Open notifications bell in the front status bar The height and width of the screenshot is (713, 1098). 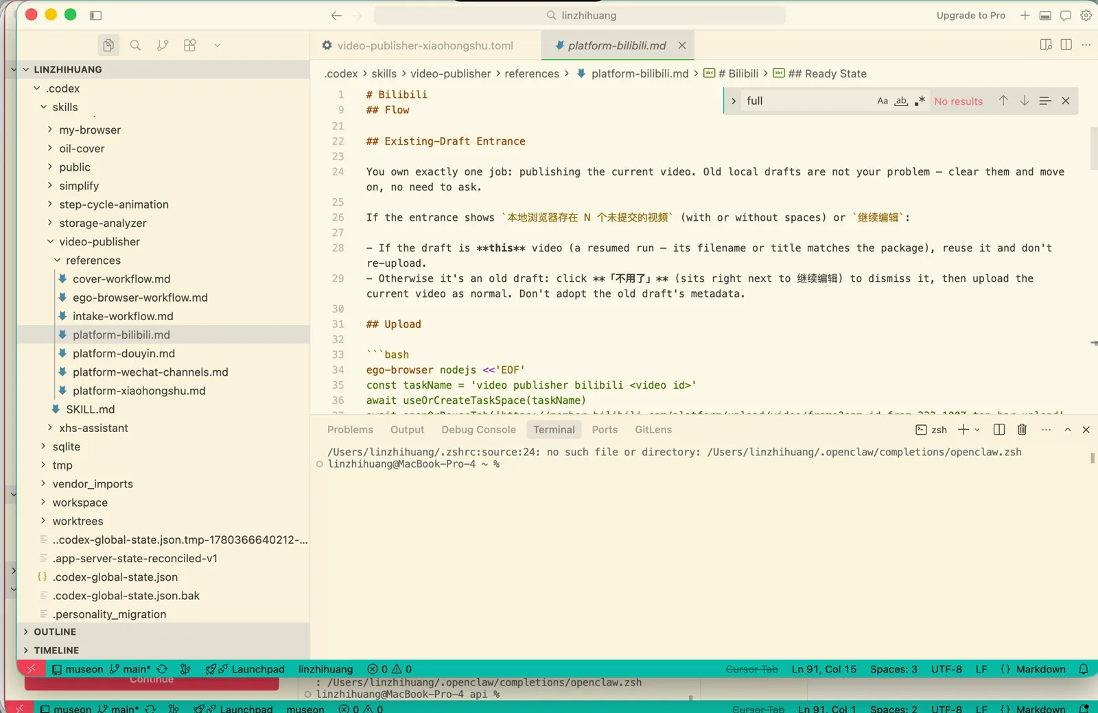tap(1084, 669)
